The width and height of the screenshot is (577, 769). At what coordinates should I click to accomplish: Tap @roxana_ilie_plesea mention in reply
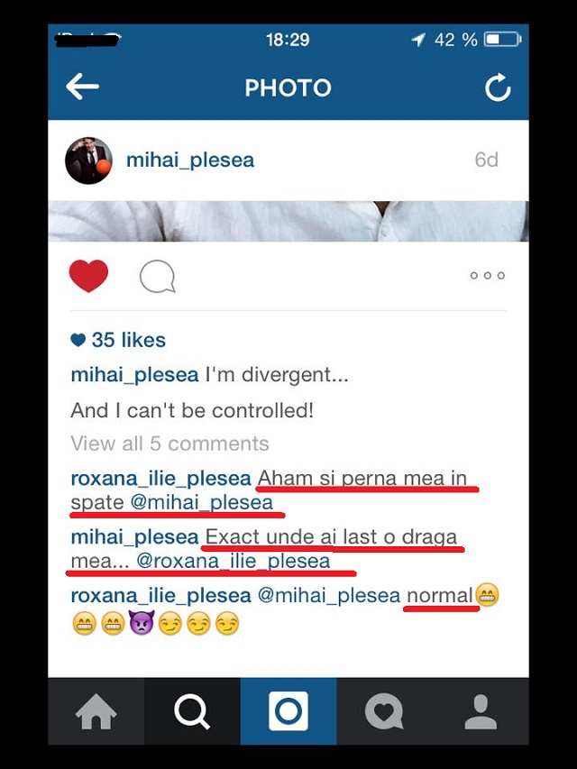(234, 561)
